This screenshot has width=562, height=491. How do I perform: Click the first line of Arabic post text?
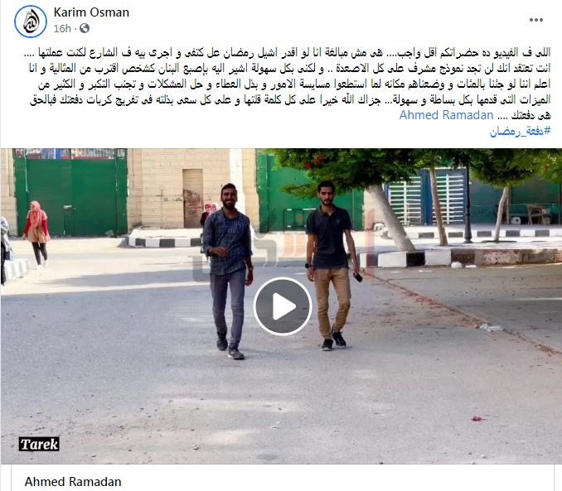(287, 53)
